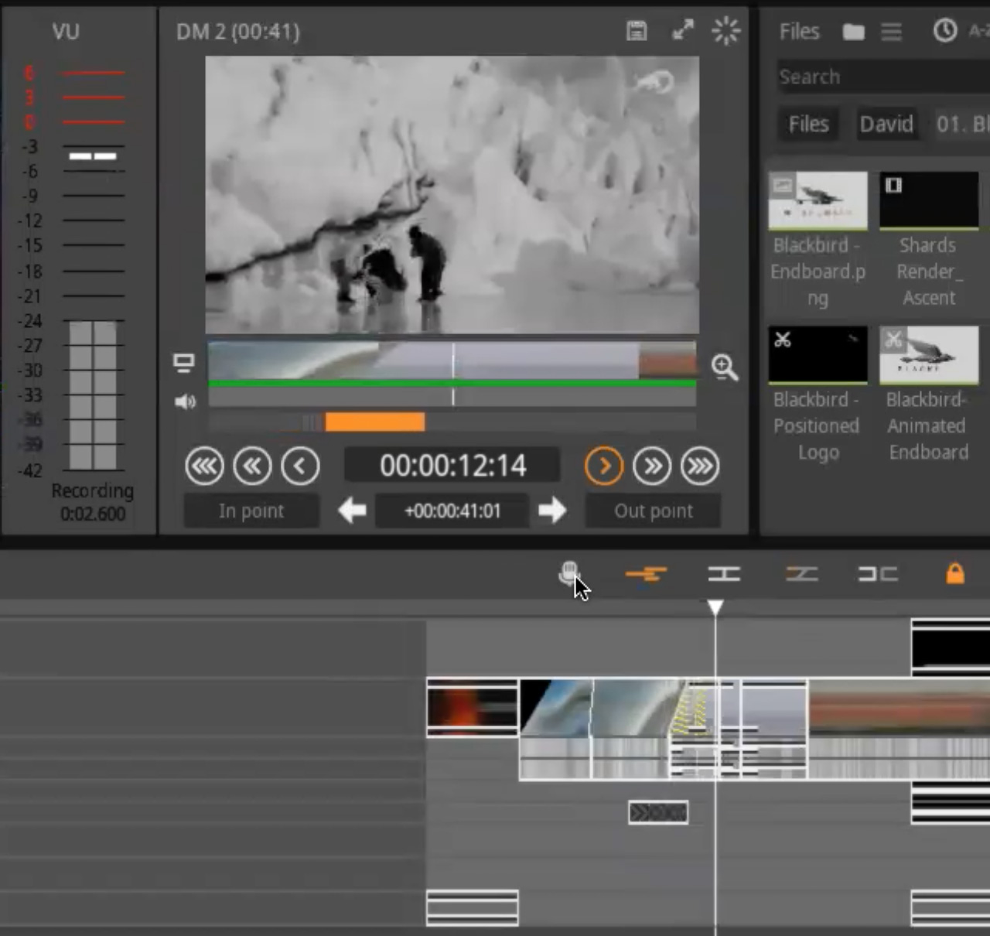Set the In point
The height and width of the screenshot is (936, 990).
[251, 511]
